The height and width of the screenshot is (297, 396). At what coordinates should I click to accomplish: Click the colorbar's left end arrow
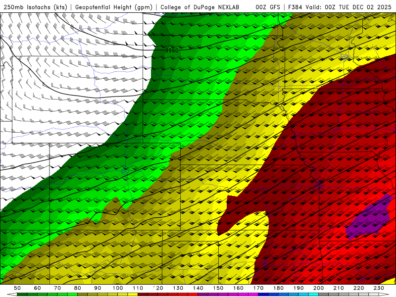[x=12, y=295]
